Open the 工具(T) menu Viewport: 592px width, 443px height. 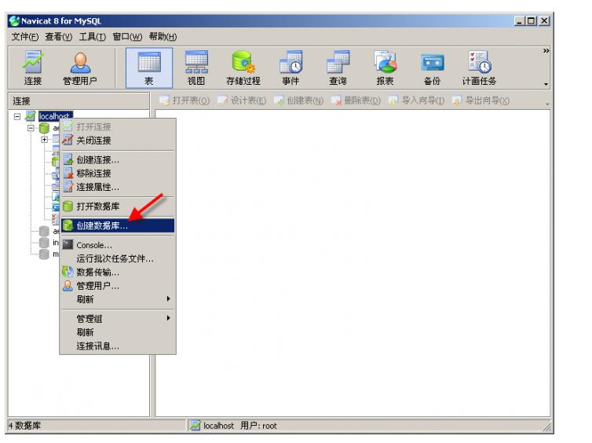[x=93, y=37]
